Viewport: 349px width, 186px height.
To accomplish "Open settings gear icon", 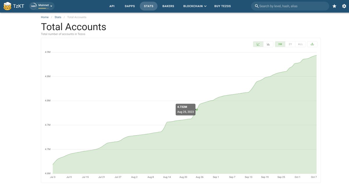I will 344,6.
